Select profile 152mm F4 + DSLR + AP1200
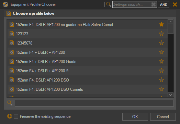This screenshot has height=124, width=180. [88, 52]
